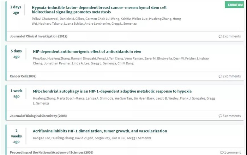Click Journal of Clinical Investigation (2012) label
247x155 pixels.
[38, 36]
